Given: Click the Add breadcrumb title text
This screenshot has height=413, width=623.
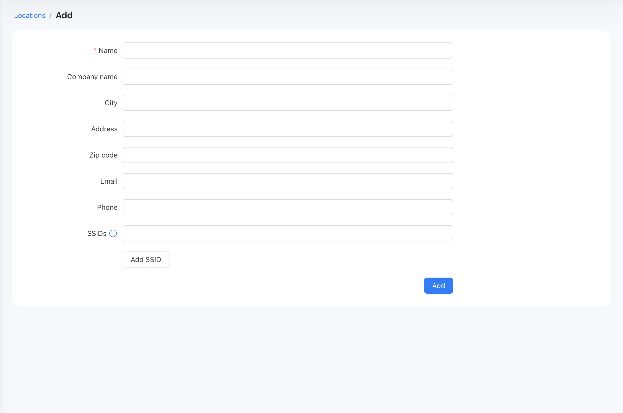Looking at the screenshot, I should coord(64,15).
